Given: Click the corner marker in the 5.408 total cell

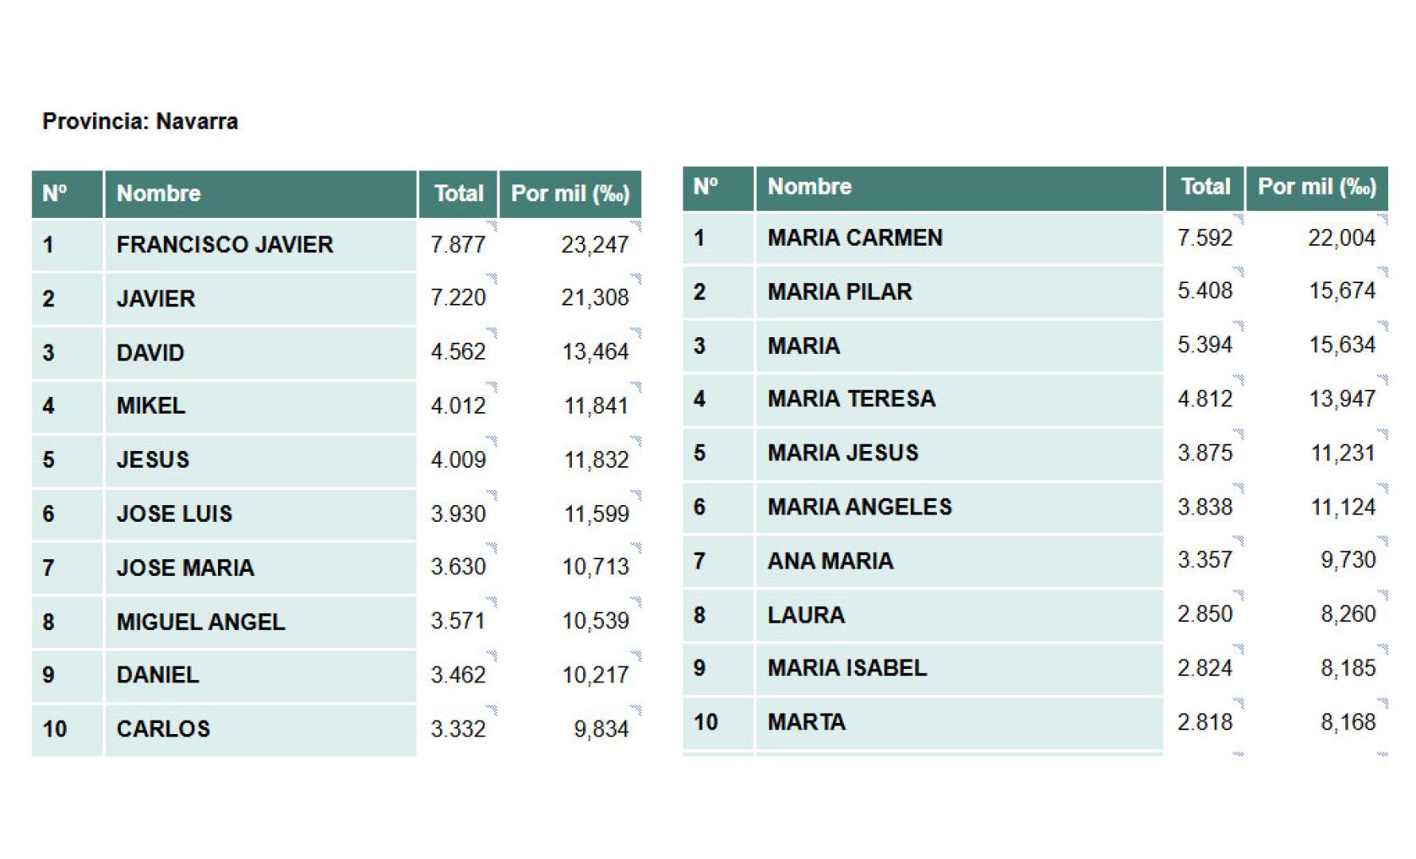Looking at the screenshot, I should tap(1238, 272).
